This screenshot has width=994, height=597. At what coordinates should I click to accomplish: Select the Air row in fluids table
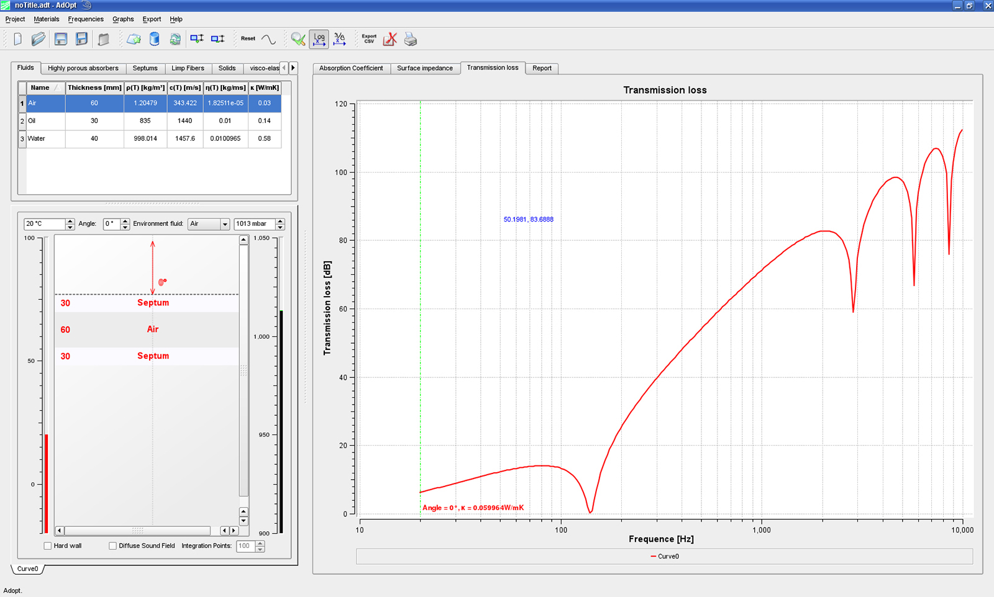tap(150, 103)
